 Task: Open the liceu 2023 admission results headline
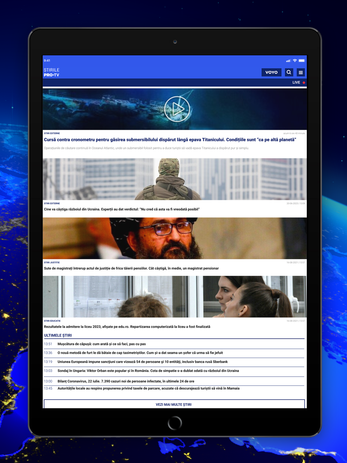coord(127,327)
